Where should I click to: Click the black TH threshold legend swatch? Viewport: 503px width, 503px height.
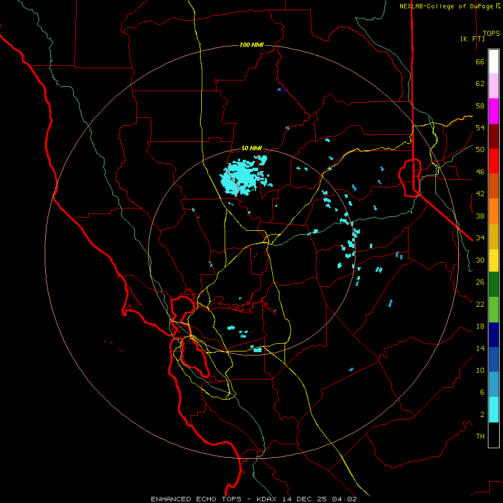coord(493,435)
